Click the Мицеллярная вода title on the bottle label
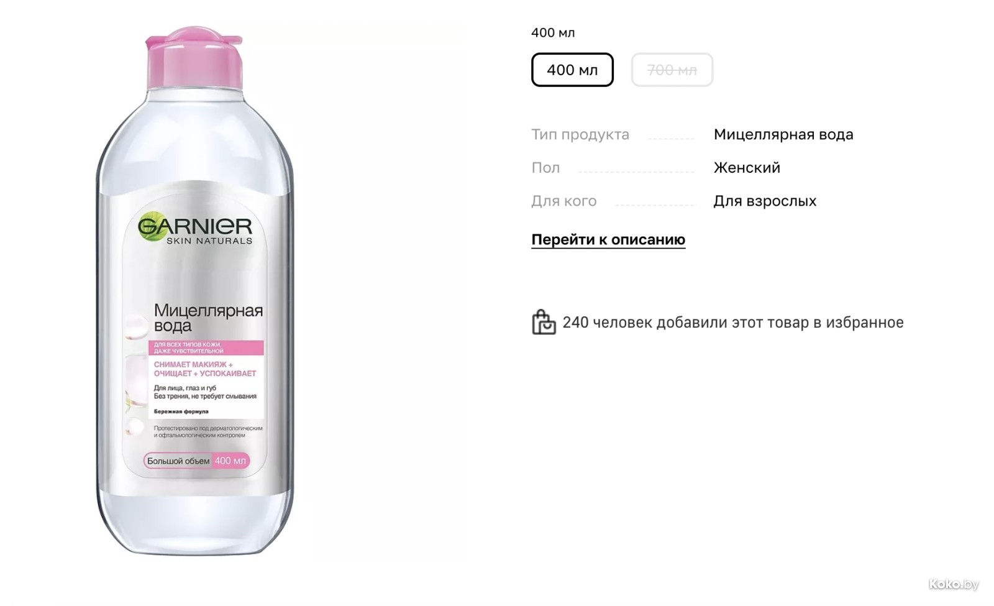 [x=208, y=318]
